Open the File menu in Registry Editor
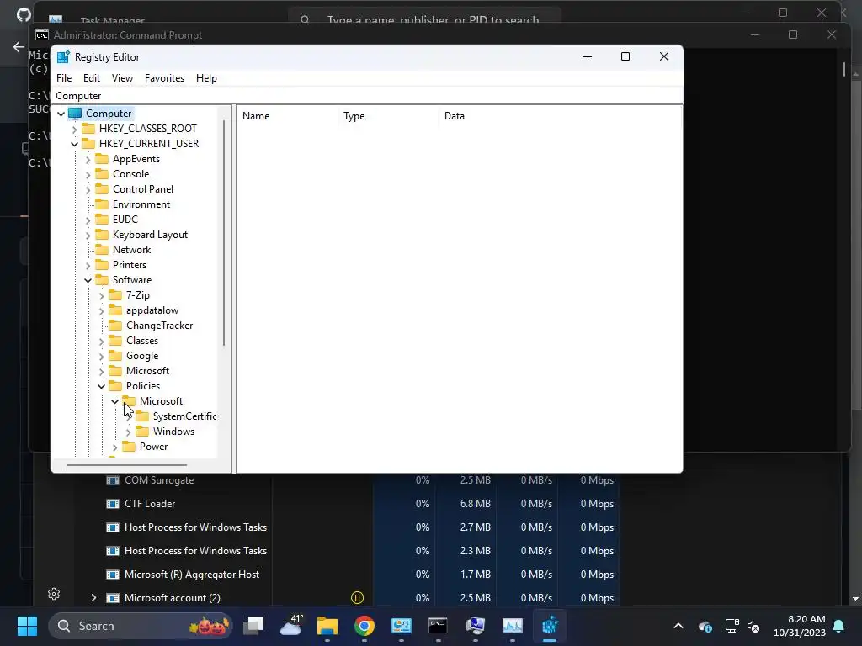 64,78
